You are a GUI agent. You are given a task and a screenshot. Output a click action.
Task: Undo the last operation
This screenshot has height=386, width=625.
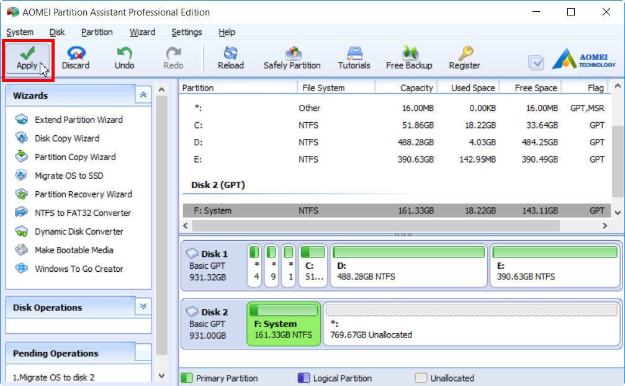tap(124, 58)
